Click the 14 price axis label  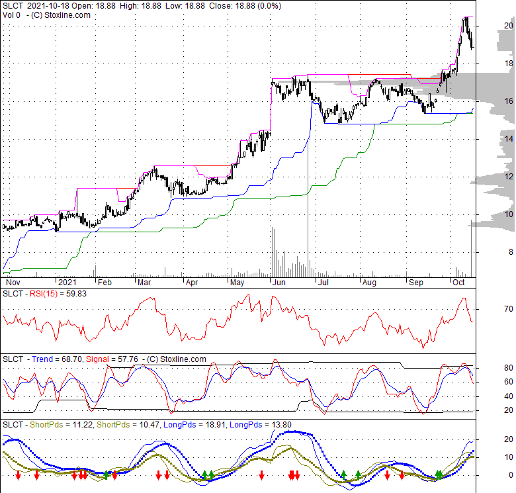(x=509, y=139)
